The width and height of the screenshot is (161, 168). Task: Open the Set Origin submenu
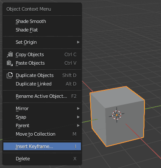tap(42, 42)
